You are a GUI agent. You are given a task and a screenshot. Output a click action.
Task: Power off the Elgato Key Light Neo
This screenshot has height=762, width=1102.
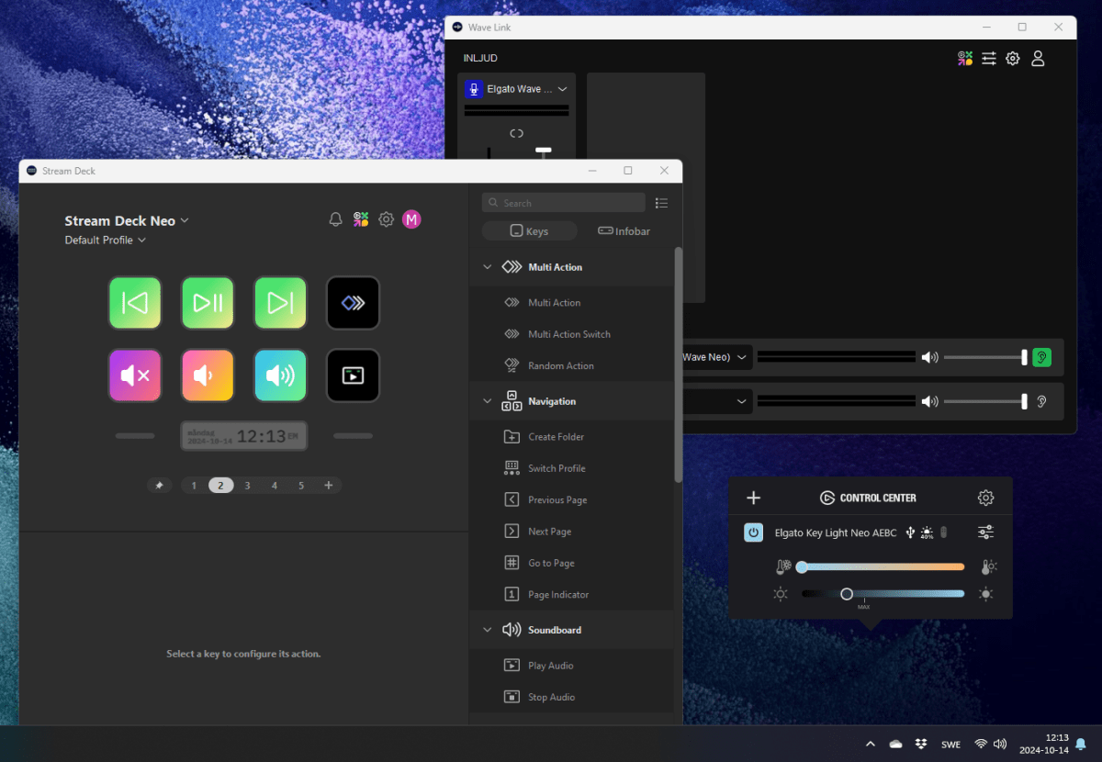coord(753,532)
